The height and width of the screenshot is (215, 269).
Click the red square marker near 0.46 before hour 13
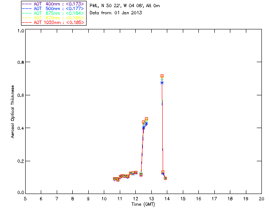[146, 119]
